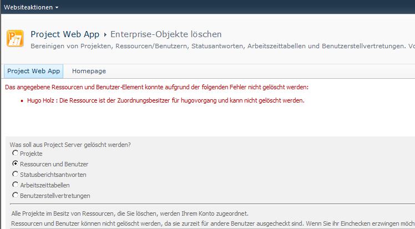Click the Enterprise-Objekte löschen page title
This screenshot has height=229, width=415.
166,34
